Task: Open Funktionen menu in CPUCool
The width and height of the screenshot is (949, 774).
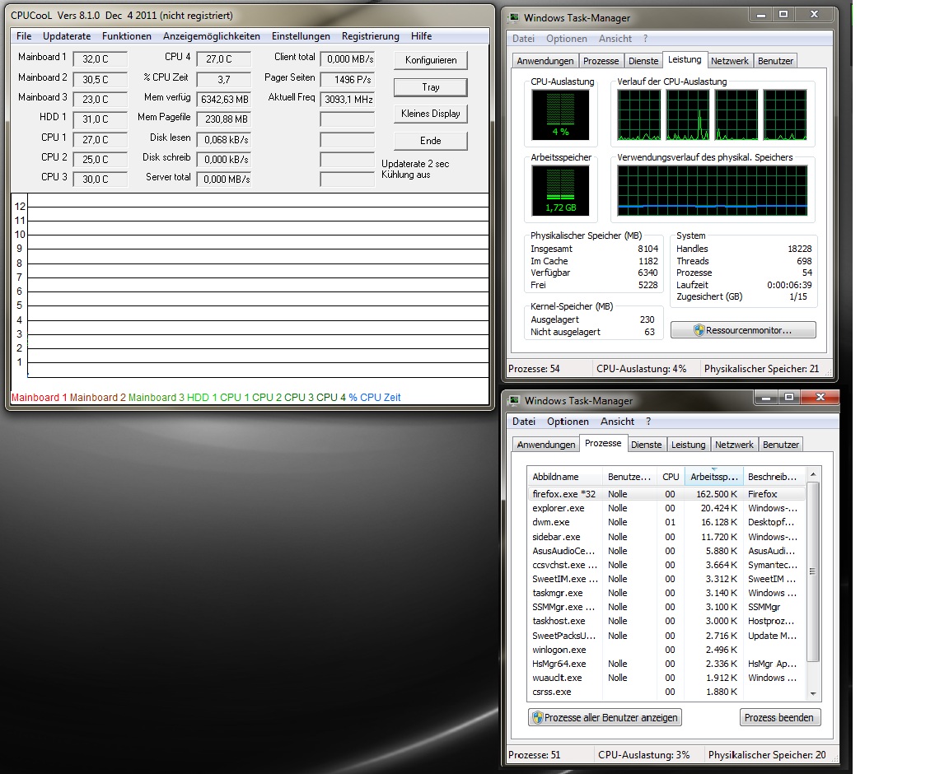Action: 127,36
